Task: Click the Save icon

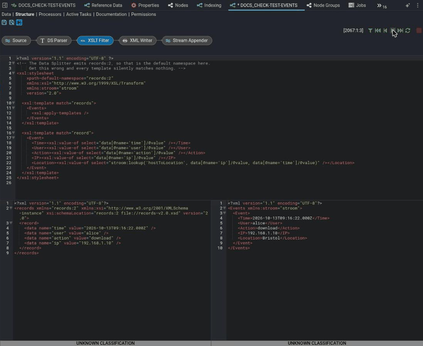Action: (x=4, y=22)
